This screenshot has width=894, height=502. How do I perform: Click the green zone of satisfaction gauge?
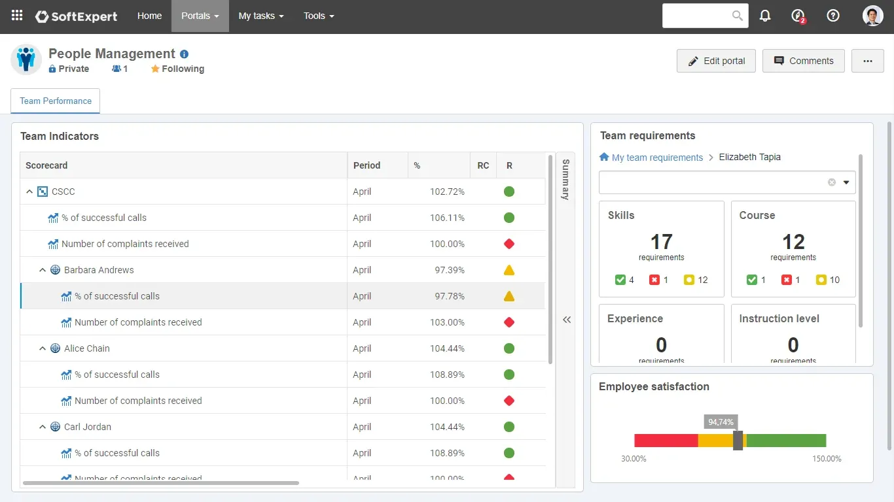click(x=786, y=441)
